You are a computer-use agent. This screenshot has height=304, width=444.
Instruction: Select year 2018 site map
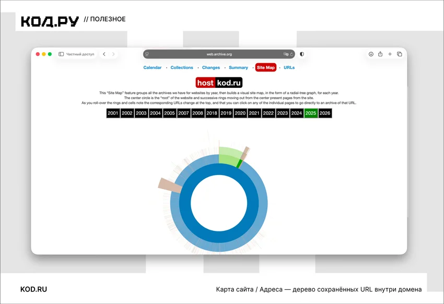[212, 113]
